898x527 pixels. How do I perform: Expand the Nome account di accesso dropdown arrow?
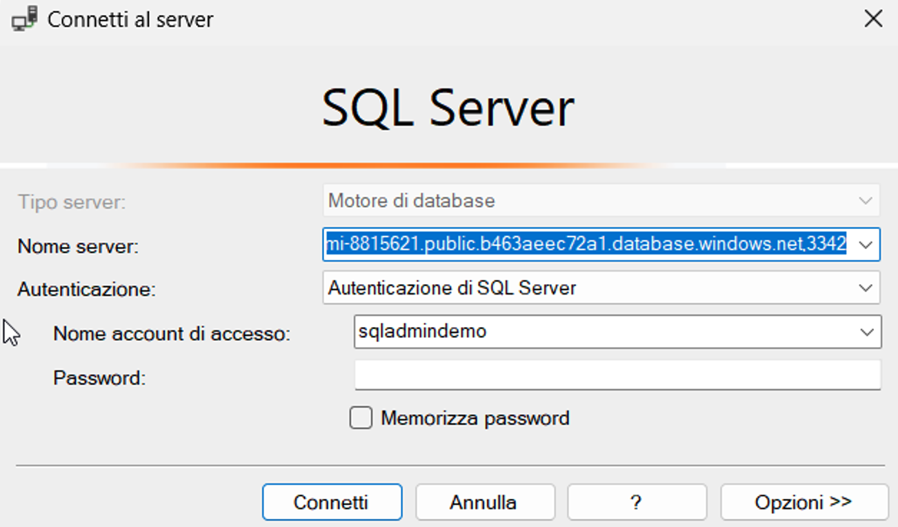tap(867, 332)
